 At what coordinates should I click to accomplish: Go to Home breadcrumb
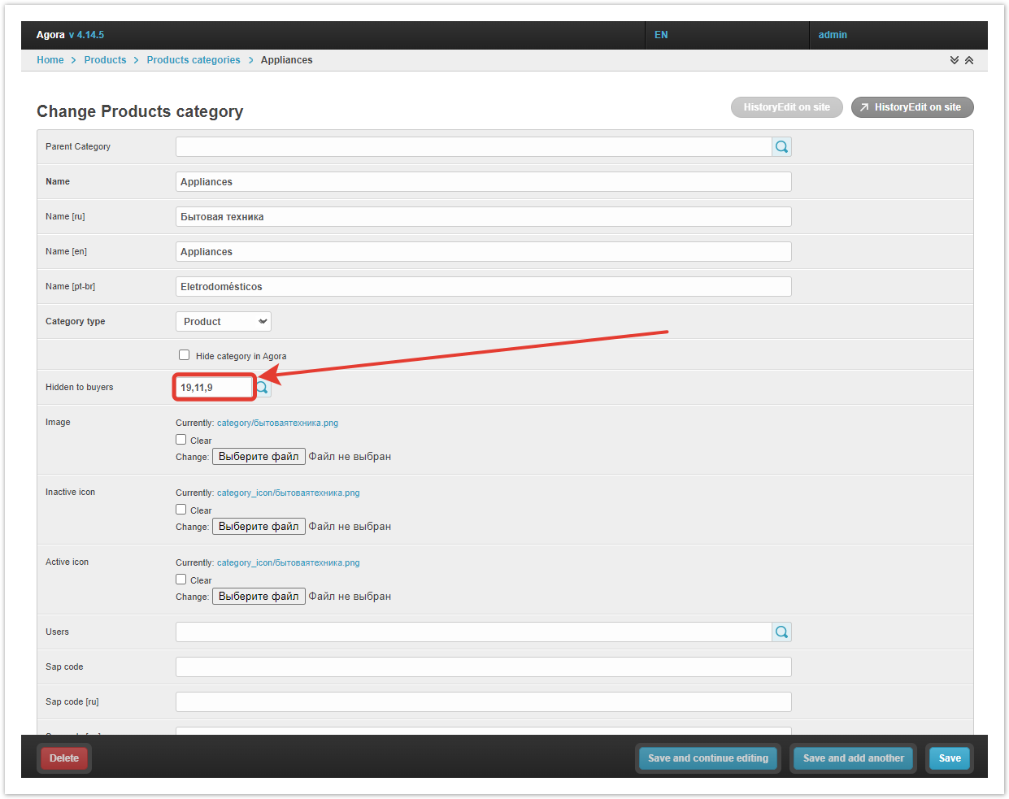click(50, 60)
